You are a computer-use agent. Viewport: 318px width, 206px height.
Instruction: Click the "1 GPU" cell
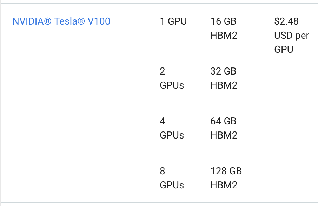coord(173,21)
